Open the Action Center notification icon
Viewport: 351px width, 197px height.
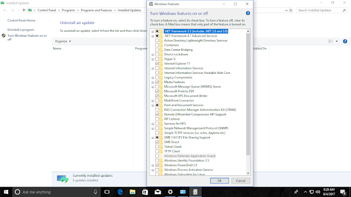(343, 192)
